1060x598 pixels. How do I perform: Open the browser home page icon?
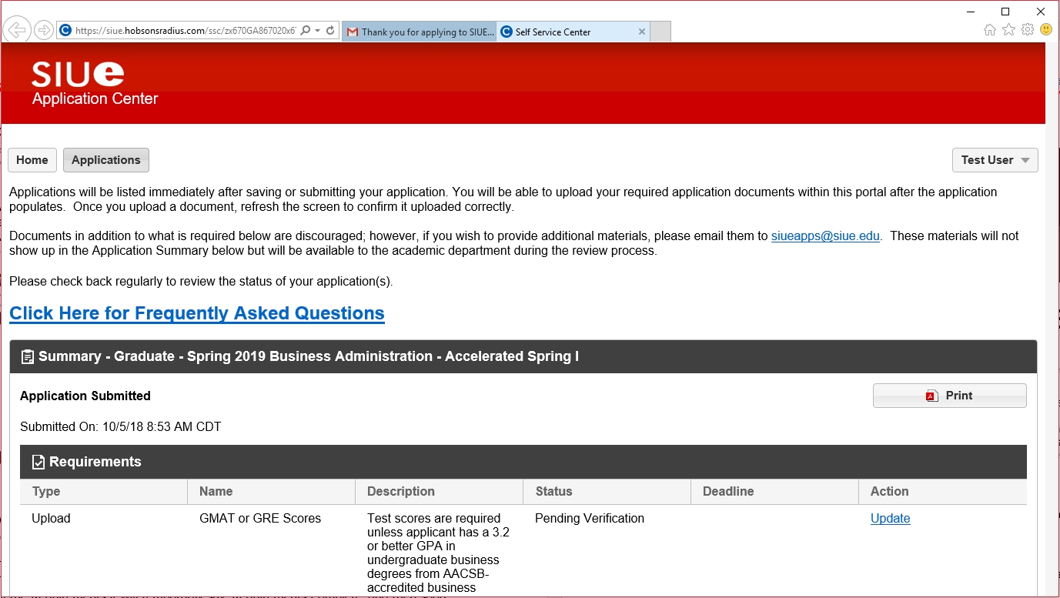(990, 30)
